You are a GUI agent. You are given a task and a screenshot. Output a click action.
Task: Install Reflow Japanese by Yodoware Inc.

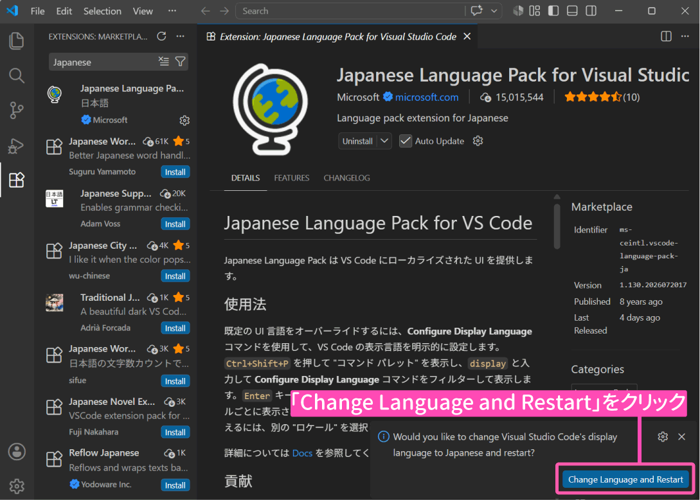coord(175,485)
